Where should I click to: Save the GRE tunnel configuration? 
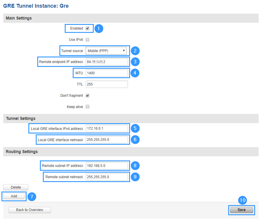click(x=241, y=210)
